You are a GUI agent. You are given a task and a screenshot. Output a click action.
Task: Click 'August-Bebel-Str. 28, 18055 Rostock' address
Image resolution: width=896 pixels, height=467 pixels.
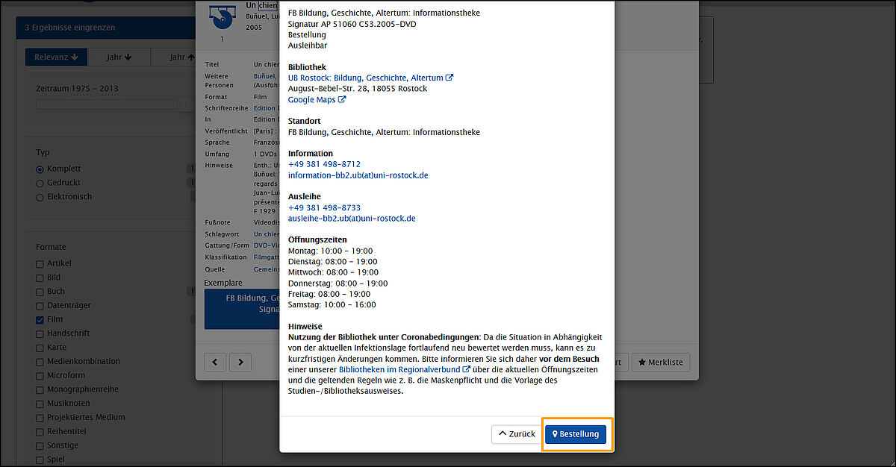(358, 89)
